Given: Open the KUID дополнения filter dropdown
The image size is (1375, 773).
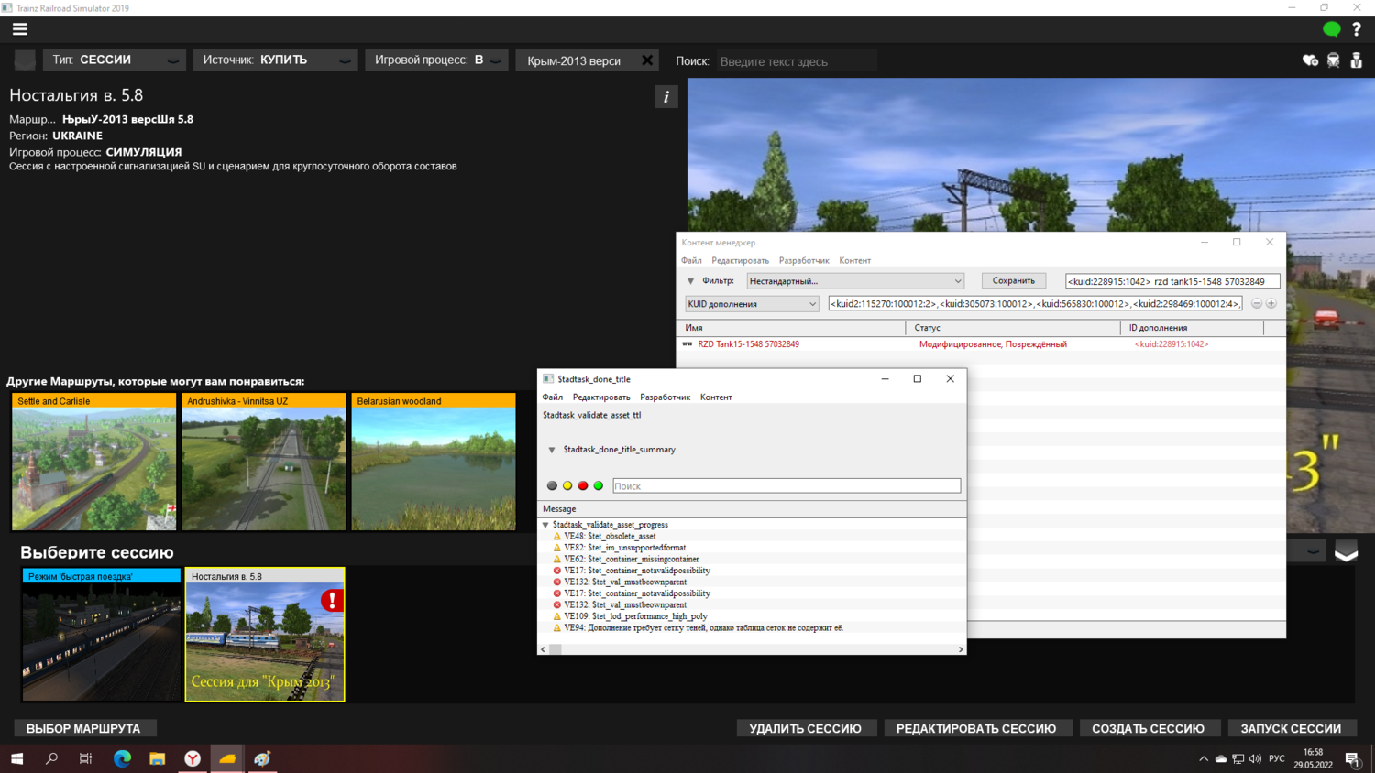Looking at the screenshot, I should 751,304.
